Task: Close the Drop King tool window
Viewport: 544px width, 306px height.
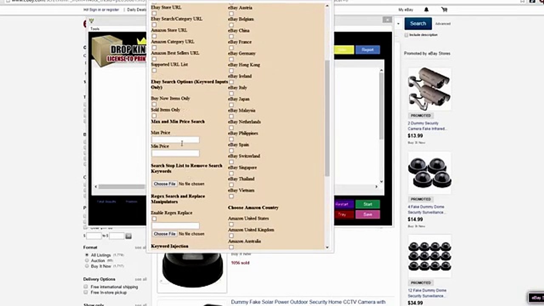Action: tap(387, 20)
